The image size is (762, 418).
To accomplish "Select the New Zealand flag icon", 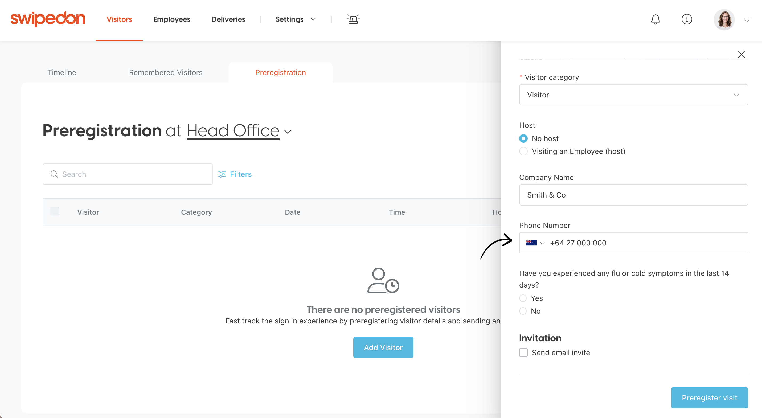I will tap(531, 243).
